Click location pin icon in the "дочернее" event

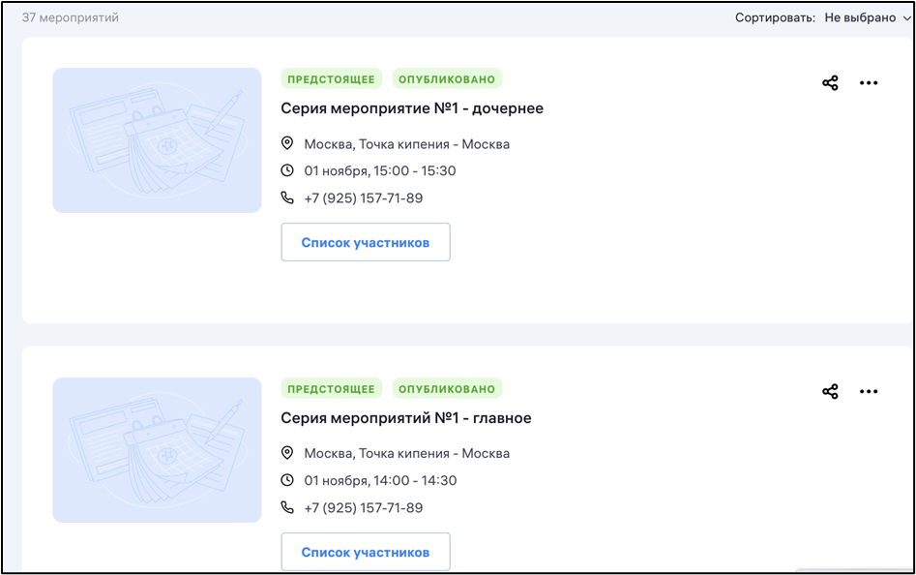(287, 143)
